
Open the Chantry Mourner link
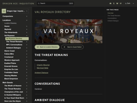point(43,65)
